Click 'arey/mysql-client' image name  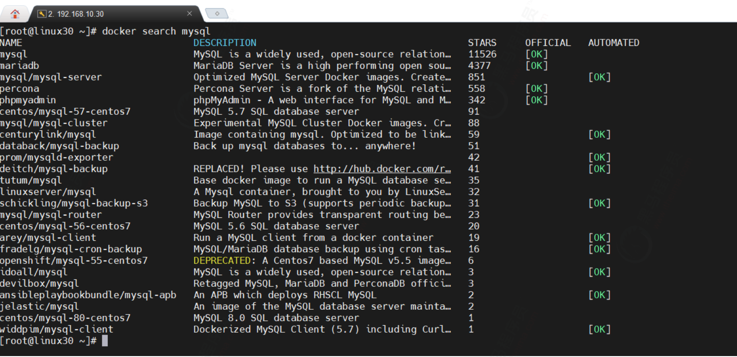point(48,238)
